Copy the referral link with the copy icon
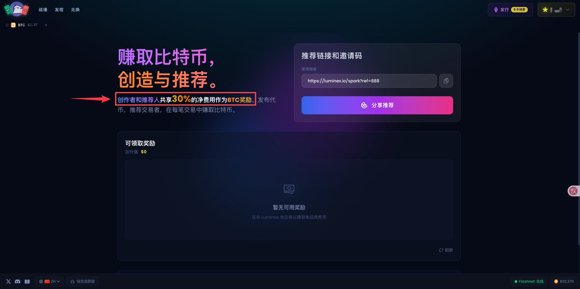Screen dimensions: 580x289 coord(446,81)
